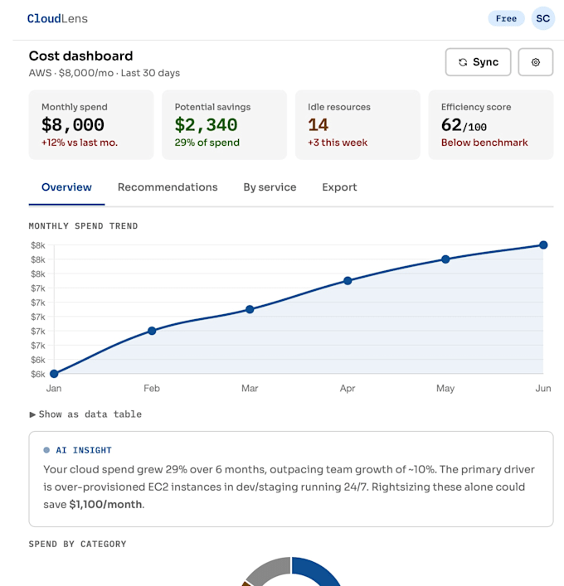
Task: Open the SC user avatar menu
Action: [x=542, y=18]
